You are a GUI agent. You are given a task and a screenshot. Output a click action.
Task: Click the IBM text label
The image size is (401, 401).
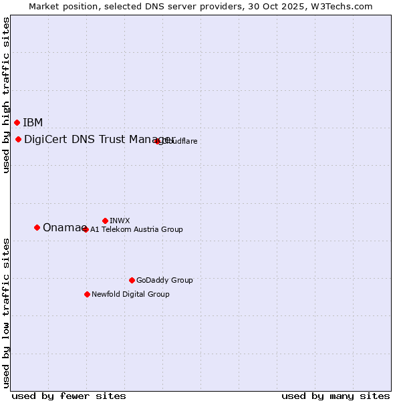coord(33,122)
